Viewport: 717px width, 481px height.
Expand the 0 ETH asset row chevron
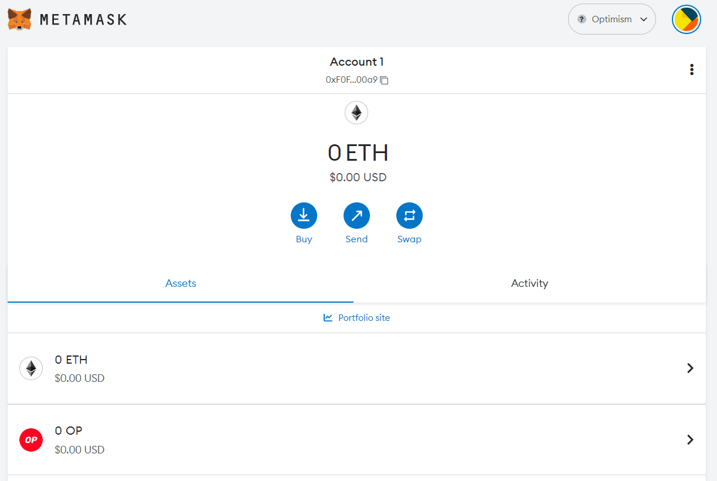pos(690,368)
